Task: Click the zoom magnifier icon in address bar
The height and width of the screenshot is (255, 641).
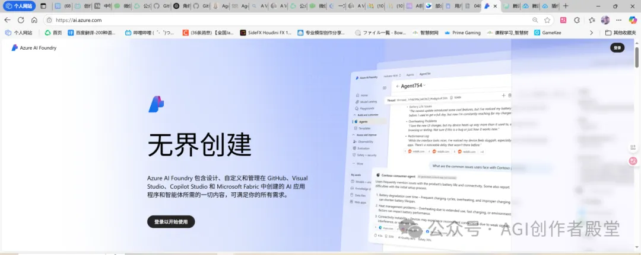Action: pos(535,20)
